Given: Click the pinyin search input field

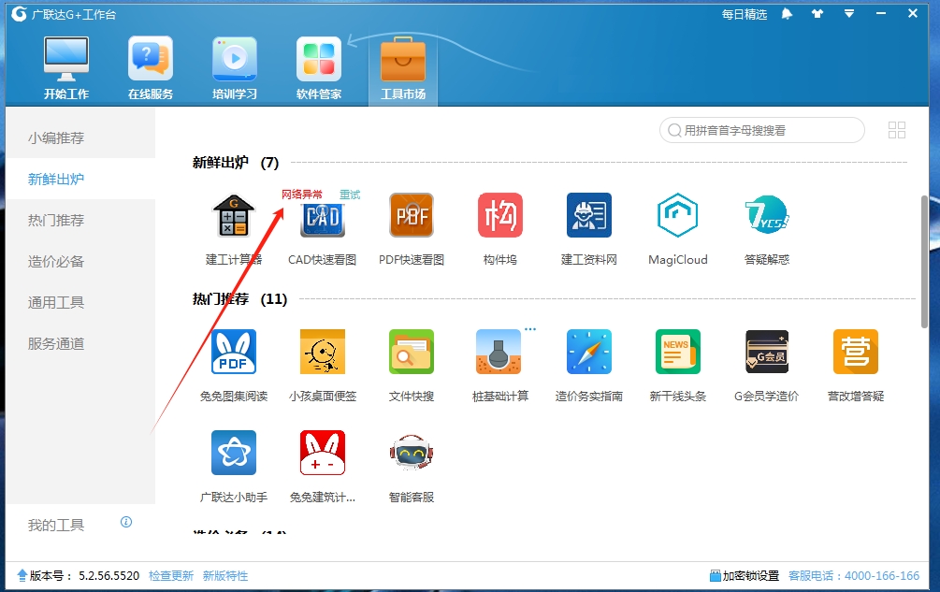Looking at the screenshot, I should tap(762, 130).
